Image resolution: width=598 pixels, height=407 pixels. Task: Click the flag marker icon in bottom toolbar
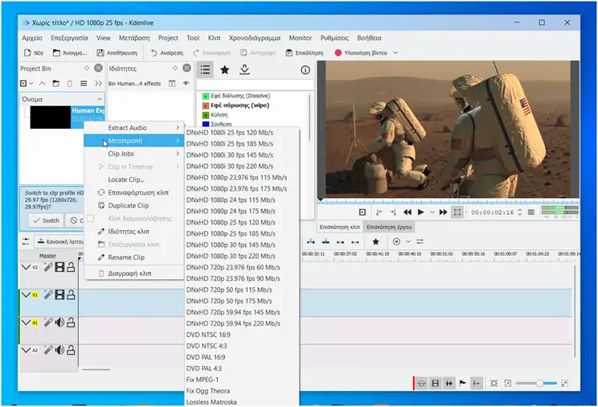pyautogui.click(x=463, y=383)
